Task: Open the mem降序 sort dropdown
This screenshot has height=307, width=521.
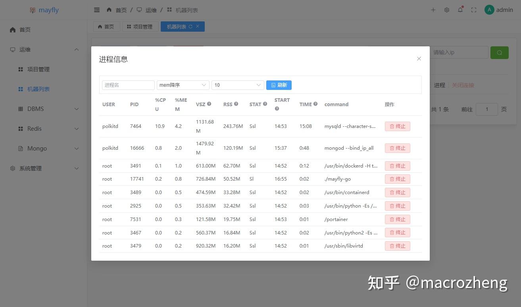Action: click(x=183, y=85)
